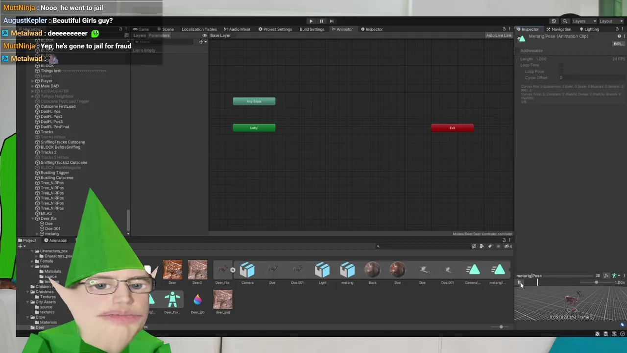Select the Camera prefab asset icon
The width and height of the screenshot is (627, 353).
(x=247, y=270)
